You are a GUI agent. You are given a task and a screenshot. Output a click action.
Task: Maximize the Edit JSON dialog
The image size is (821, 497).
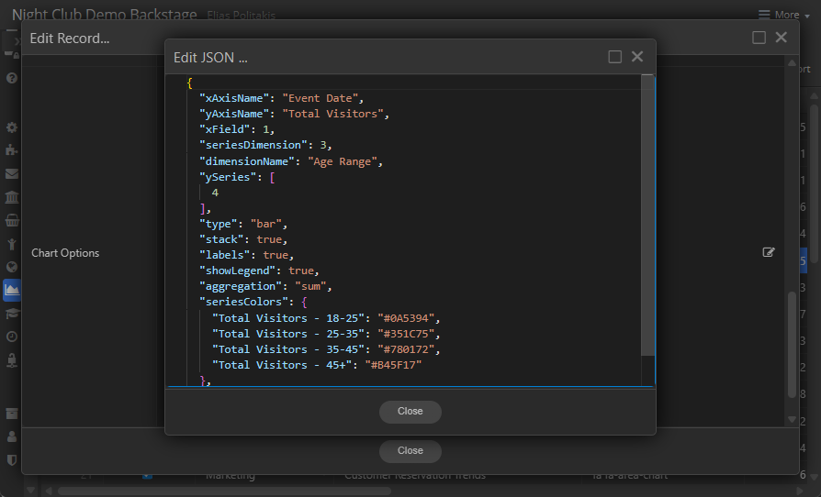click(x=615, y=57)
